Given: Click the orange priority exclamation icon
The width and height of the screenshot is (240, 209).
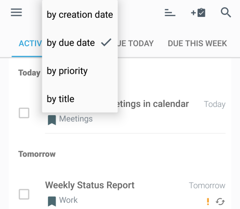Looking at the screenshot, I should pyautogui.click(x=208, y=201).
